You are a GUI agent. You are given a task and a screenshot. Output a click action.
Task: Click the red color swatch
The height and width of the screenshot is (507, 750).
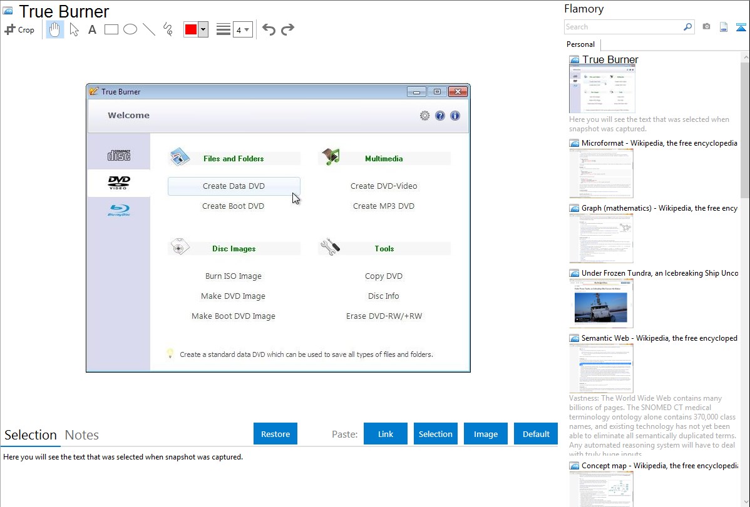click(x=191, y=29)
